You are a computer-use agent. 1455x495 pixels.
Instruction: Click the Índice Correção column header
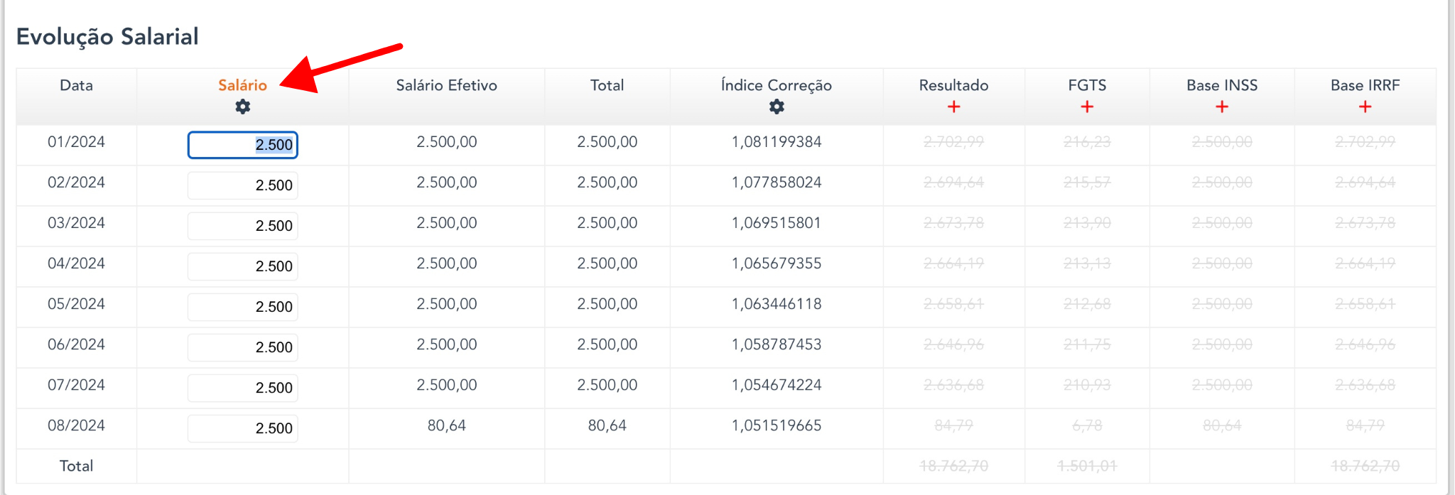pyautogui.click(x=776, y=85)
